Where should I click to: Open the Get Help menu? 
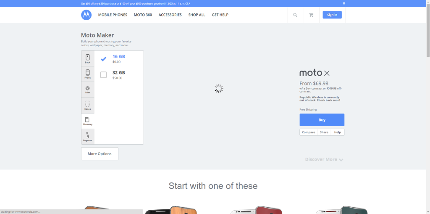point(220,15)
